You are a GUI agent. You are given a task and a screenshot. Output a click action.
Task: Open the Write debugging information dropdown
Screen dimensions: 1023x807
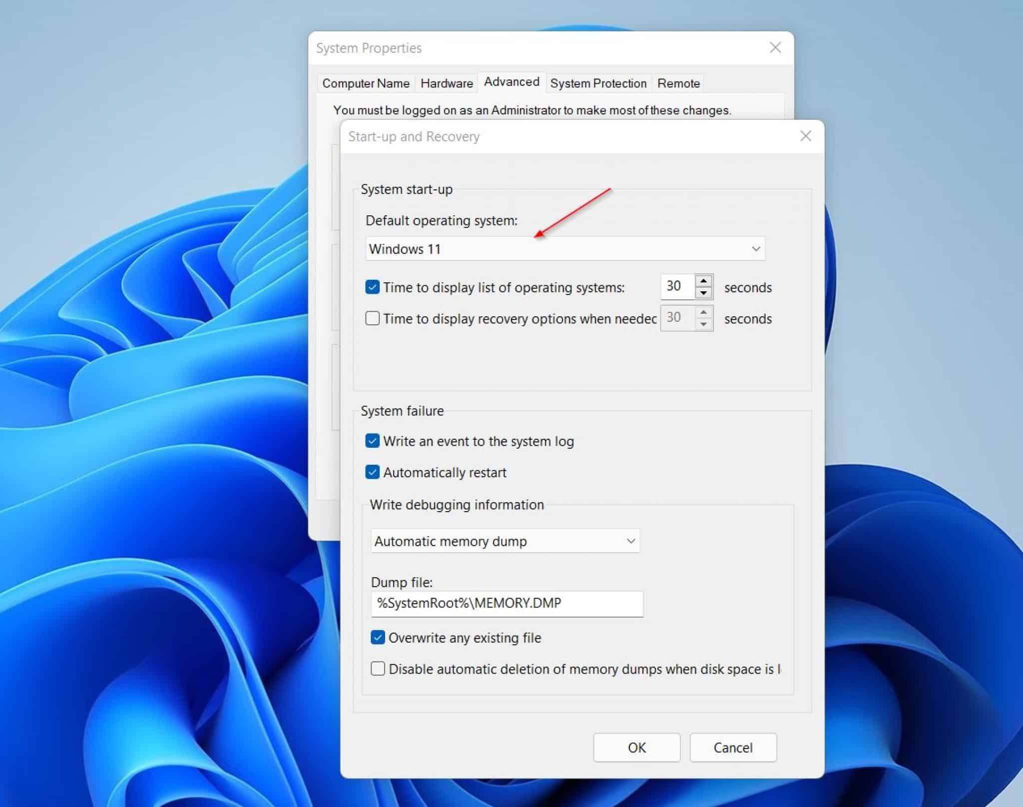pyautogui.click(x=505, y=541)
